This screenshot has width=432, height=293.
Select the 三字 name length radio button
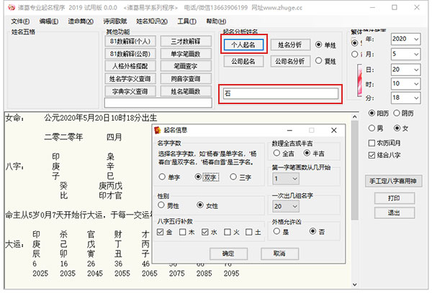[233, 176]
